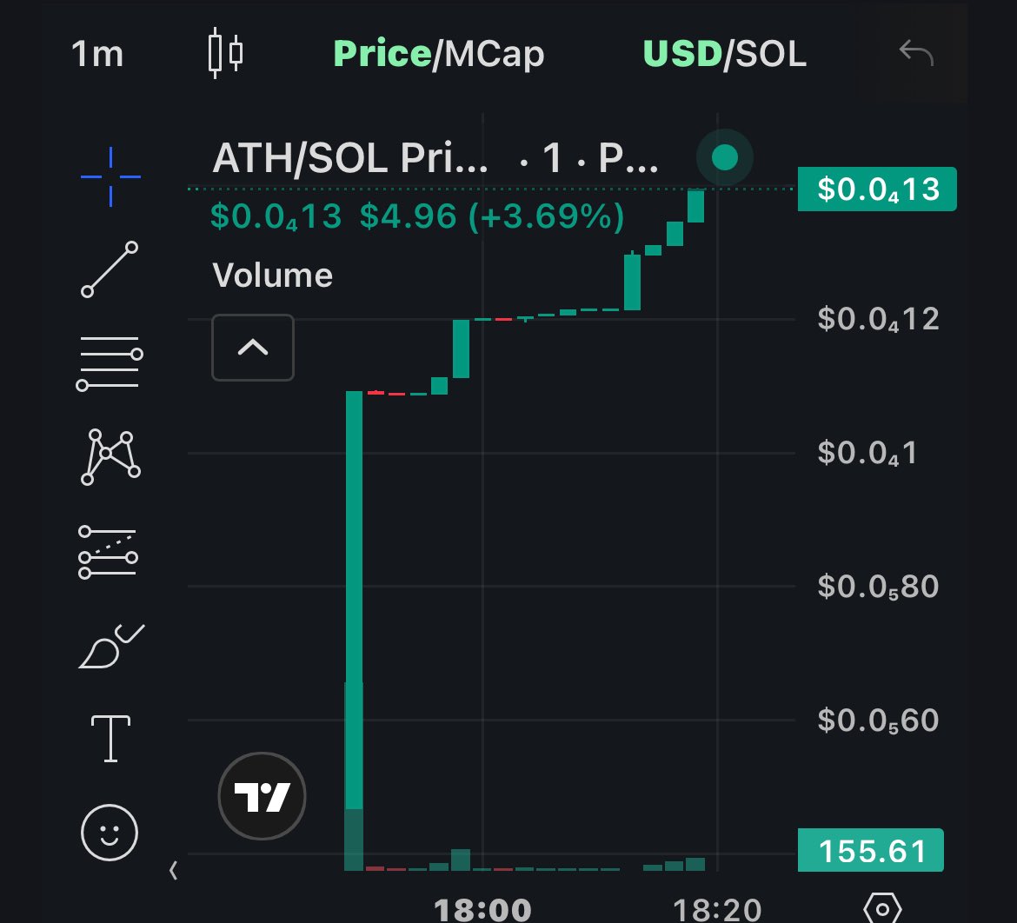1017x923 pixels.
Task: Select the trend line drawing tool
Action: (110, 269)
